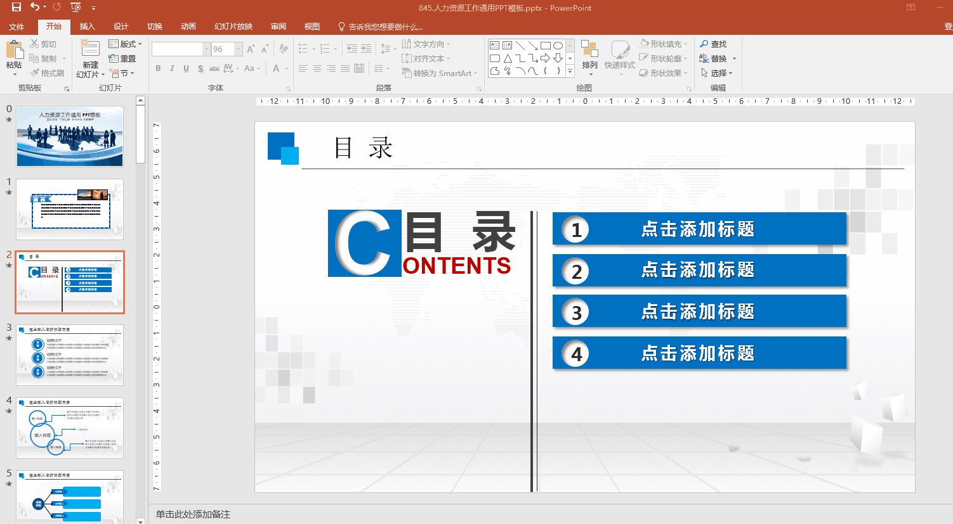Open Find (查找) with the magnifier
The height and width of the screenshot is (524, 953).
(713, 44)
